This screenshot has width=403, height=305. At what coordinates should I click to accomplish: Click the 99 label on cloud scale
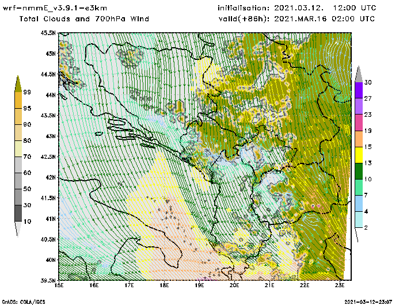27,92
